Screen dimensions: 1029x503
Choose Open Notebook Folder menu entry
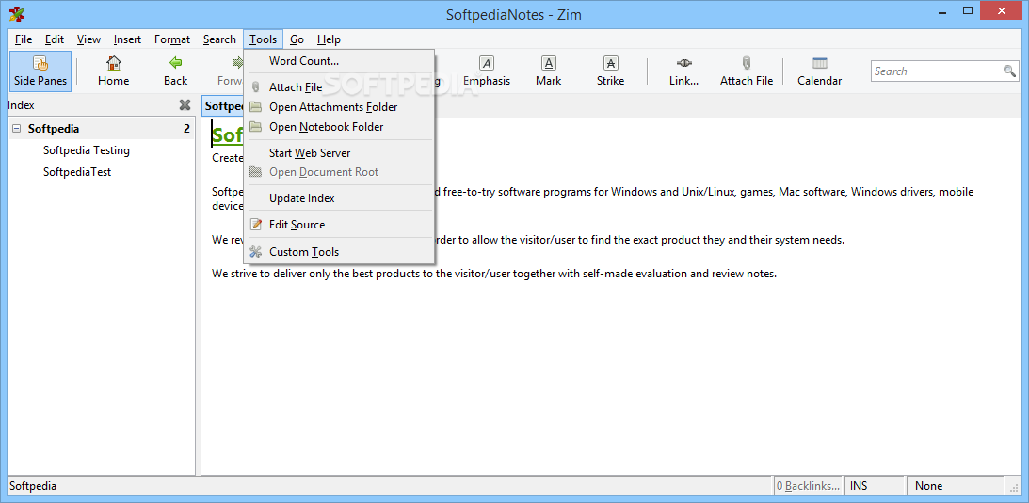[339, 126]
